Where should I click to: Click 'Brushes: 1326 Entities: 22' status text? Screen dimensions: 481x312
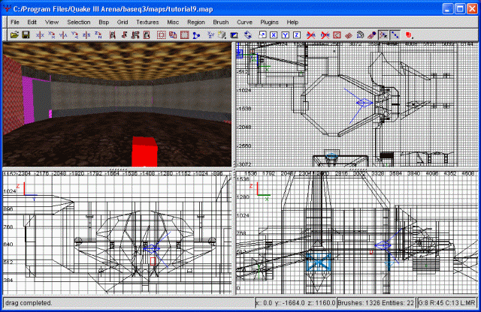click(x=376, y=303)
